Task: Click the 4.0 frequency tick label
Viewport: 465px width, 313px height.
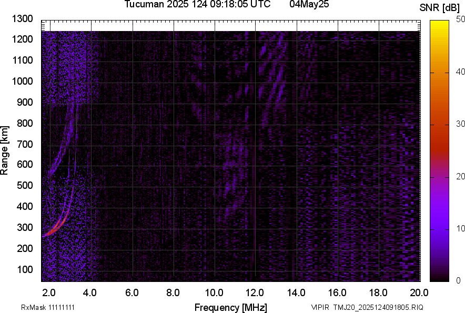Action: 90,293
